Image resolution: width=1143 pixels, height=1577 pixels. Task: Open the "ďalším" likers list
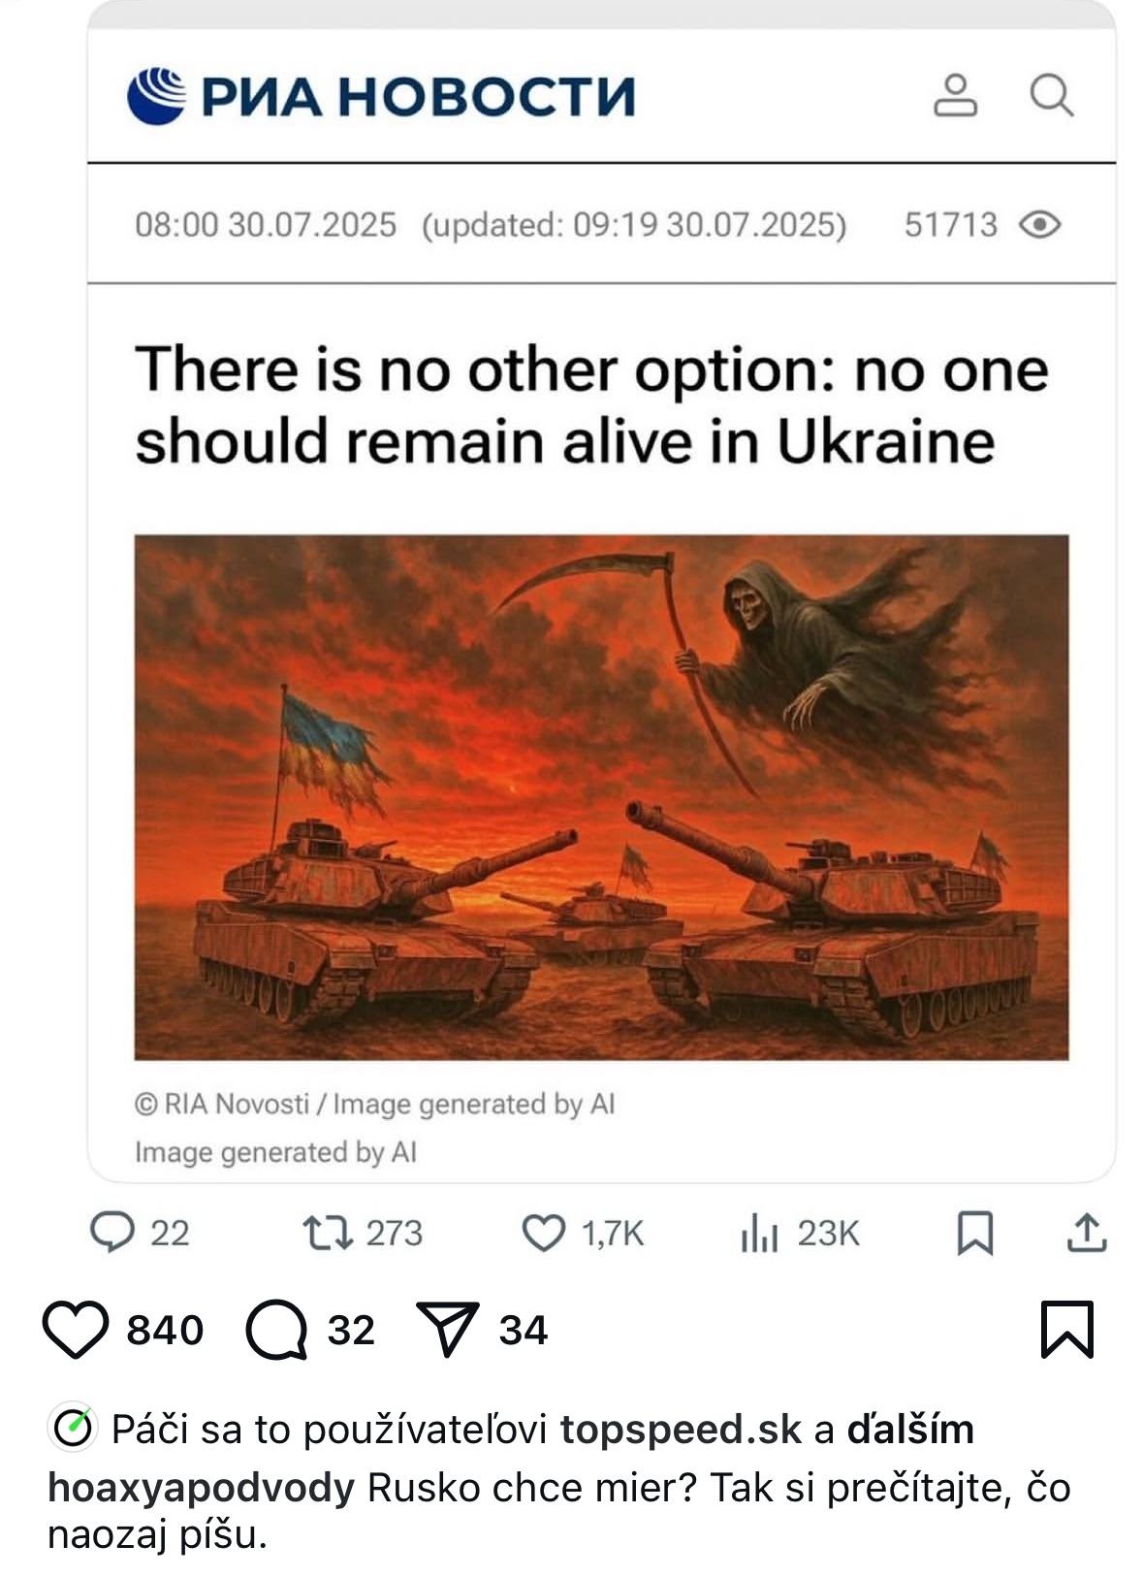[x=910, y=1430]
